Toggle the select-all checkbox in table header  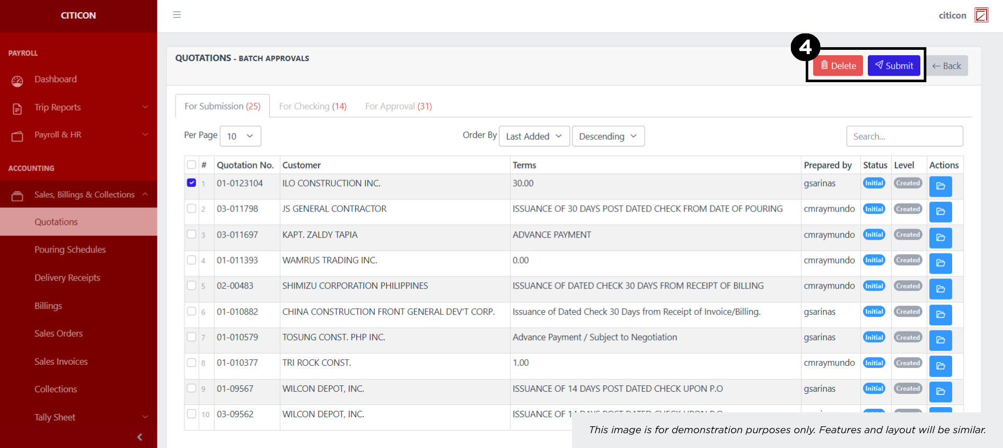pyautogui.click(x=191, y=165)
